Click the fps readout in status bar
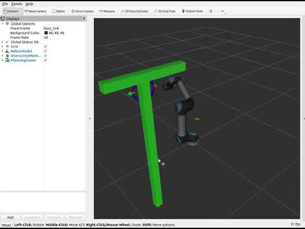This screenshot has width=305, height=229. click(x=295, y=224)
